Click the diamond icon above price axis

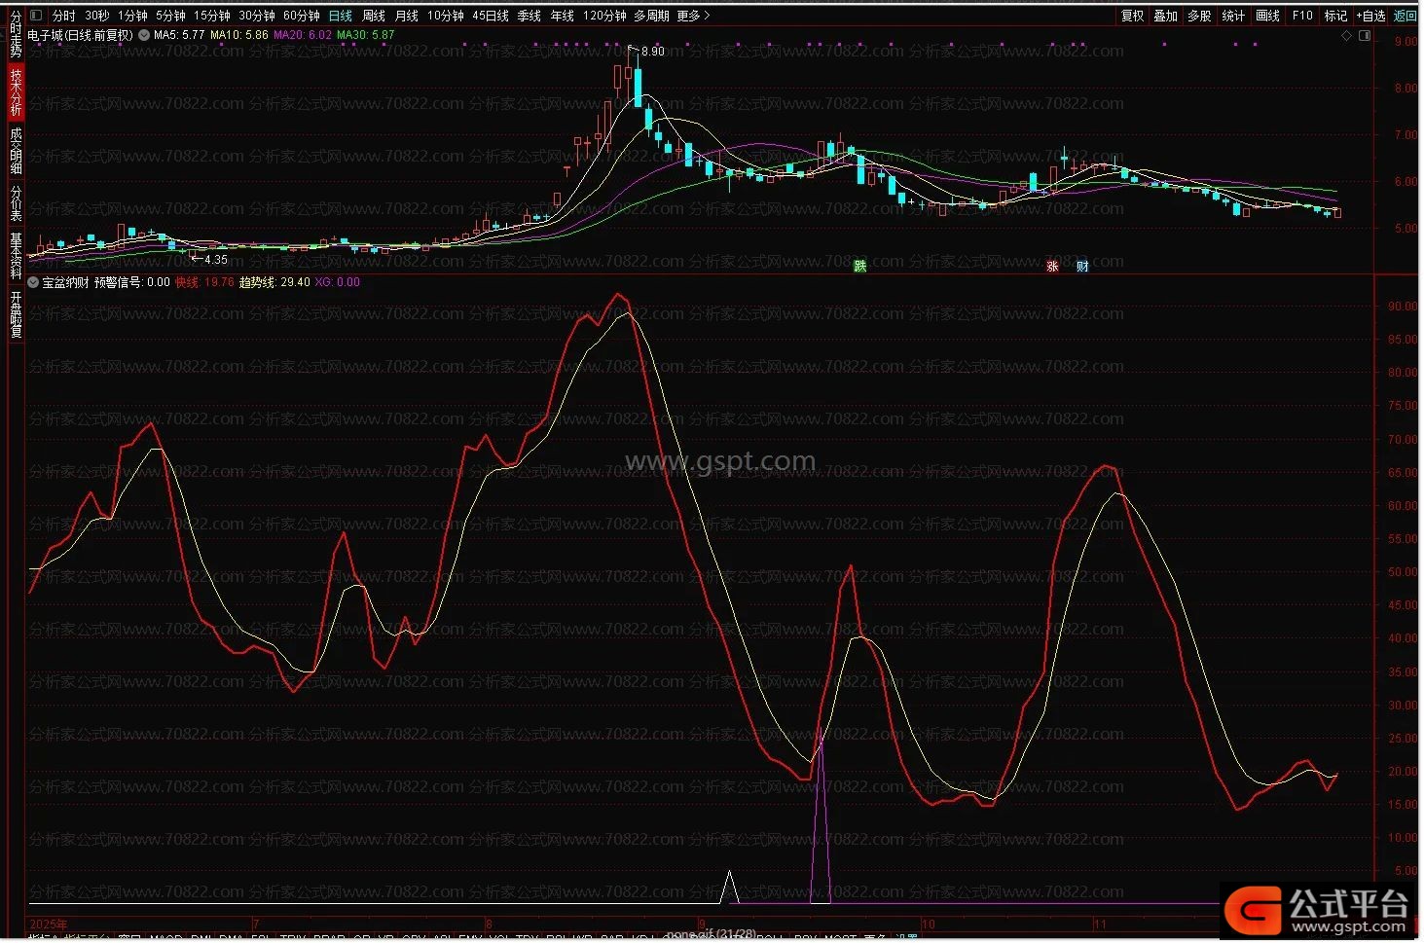pyautogui.click(x=1346, y=36)
